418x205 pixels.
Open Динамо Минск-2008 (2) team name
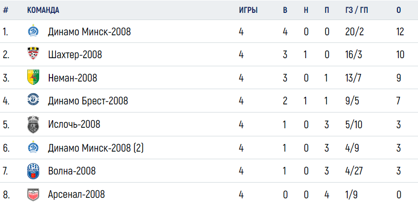[96, 148]
